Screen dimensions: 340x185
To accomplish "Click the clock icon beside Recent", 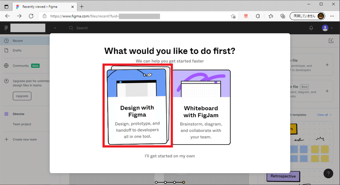I will pos(6,41).
